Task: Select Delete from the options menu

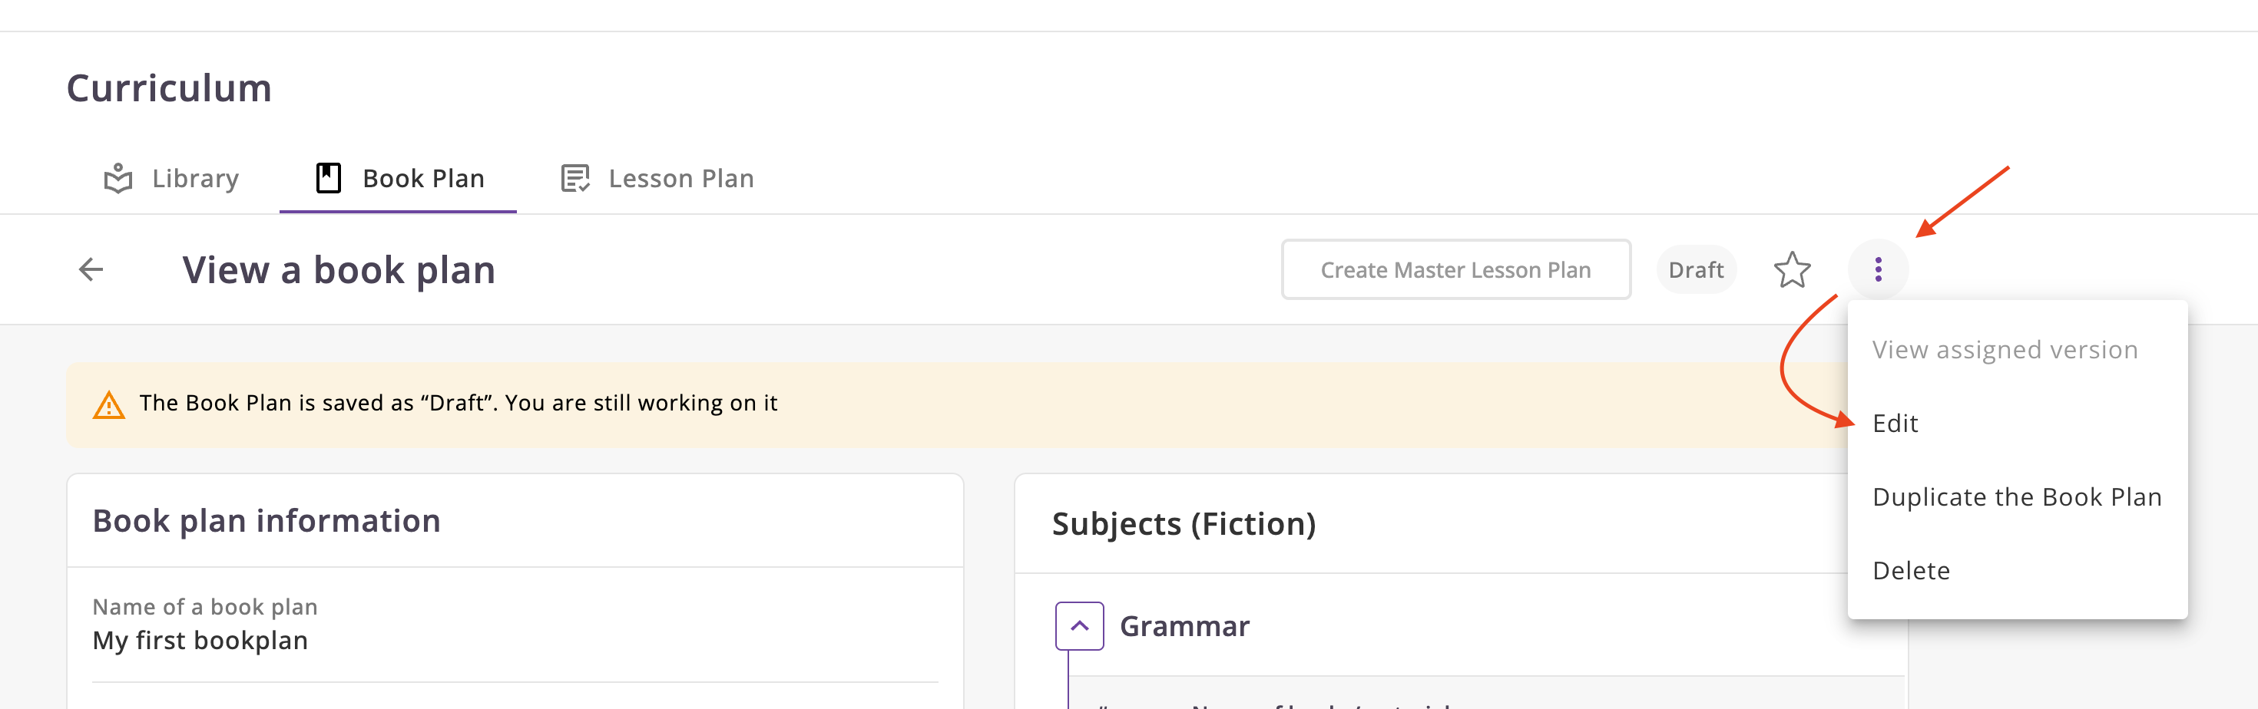Action: pyautogui.click(x=1911, y=571)
